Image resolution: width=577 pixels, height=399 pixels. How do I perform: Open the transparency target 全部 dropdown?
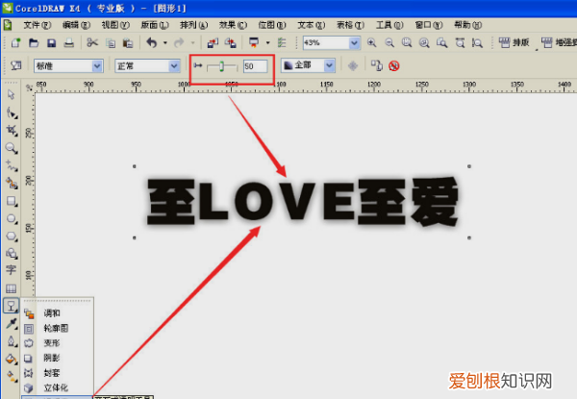pos(329,65)
